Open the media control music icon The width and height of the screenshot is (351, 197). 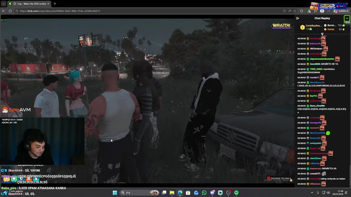coord(309,11)
